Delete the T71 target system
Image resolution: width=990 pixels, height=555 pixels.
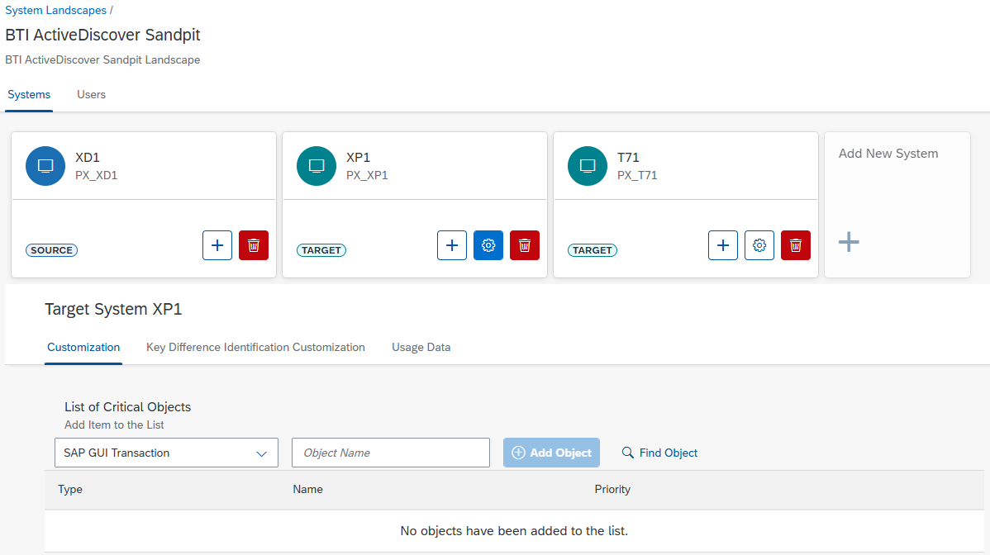click(796, 245)
